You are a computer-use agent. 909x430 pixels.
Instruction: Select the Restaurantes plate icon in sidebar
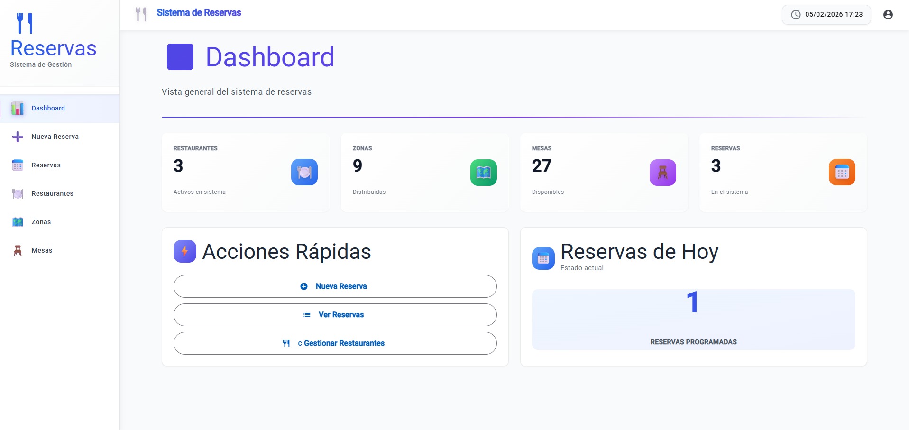[18, 193]
